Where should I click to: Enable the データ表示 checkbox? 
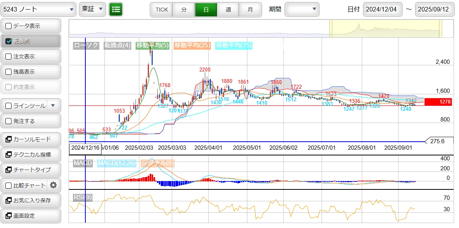(x=8, y=26)
